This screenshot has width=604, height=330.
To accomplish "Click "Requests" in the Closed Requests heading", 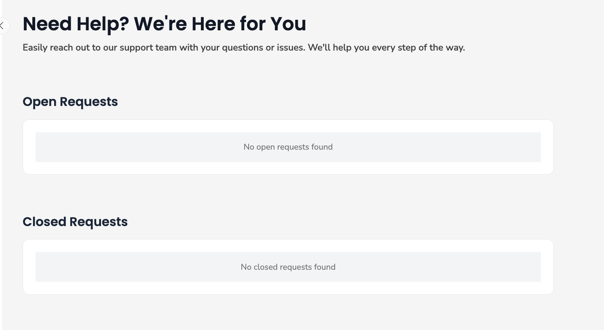I will (x=98, y=222).
